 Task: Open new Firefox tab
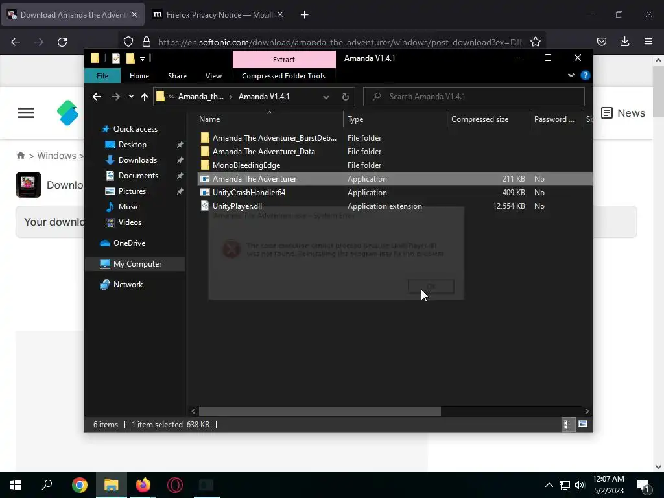pyautogui.click(x=305, y=15)
